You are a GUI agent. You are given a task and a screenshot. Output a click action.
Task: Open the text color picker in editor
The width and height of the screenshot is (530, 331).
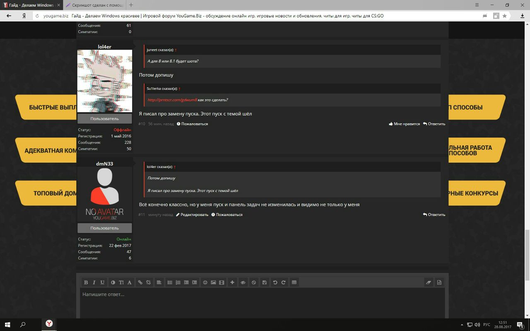point(113,283)
